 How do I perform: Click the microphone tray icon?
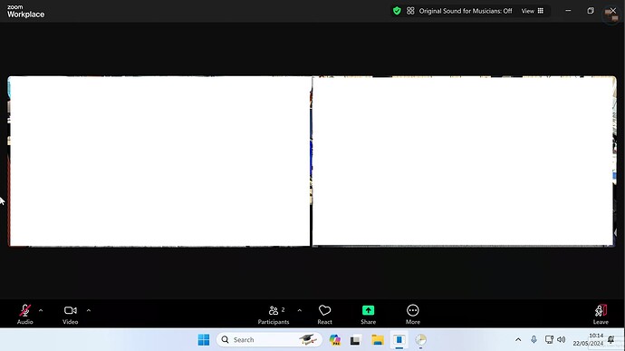[534, 339]
